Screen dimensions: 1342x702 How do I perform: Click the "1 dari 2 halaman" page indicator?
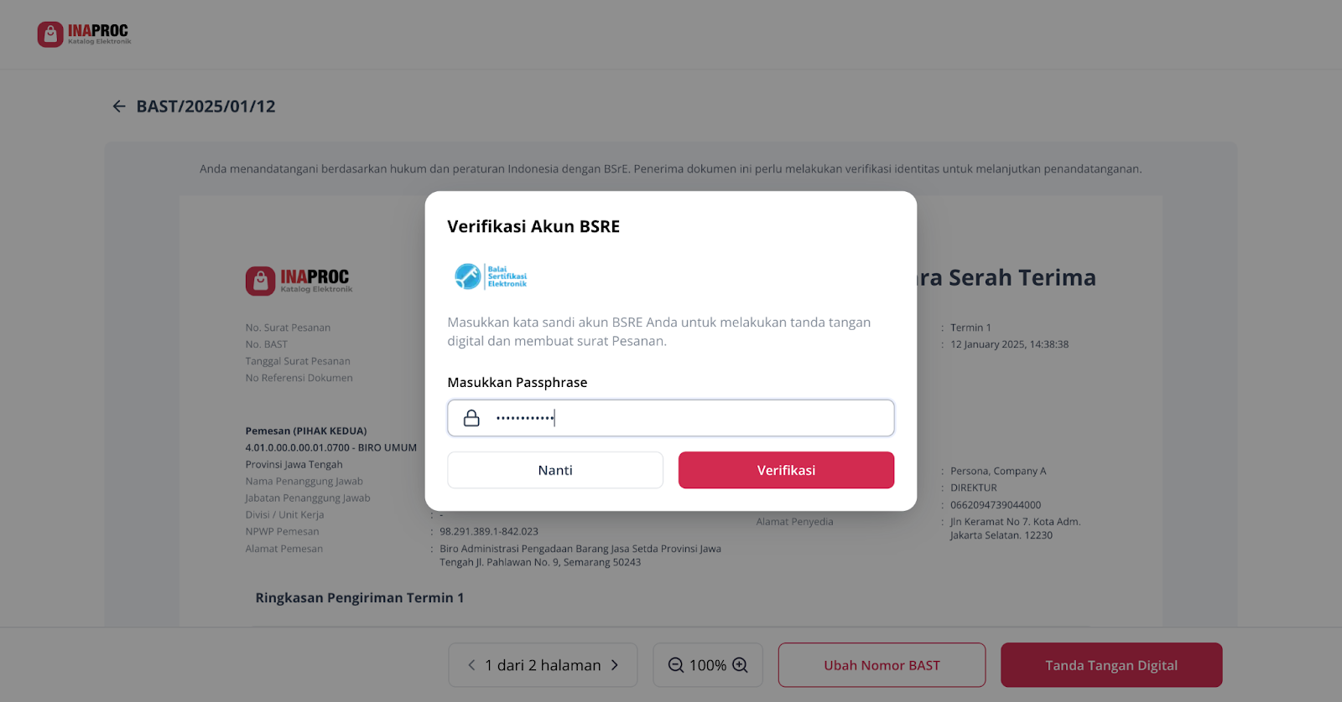543,665
